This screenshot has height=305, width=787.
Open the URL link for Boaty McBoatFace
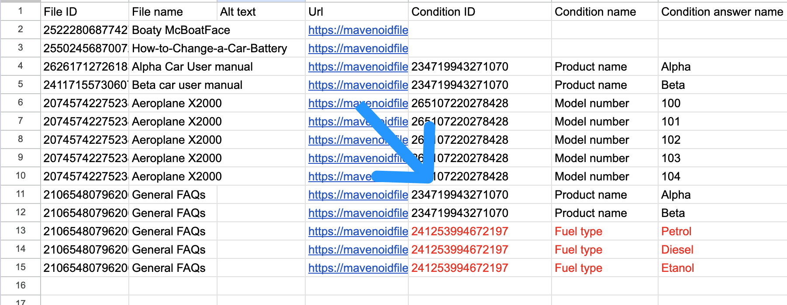(358, 30)
